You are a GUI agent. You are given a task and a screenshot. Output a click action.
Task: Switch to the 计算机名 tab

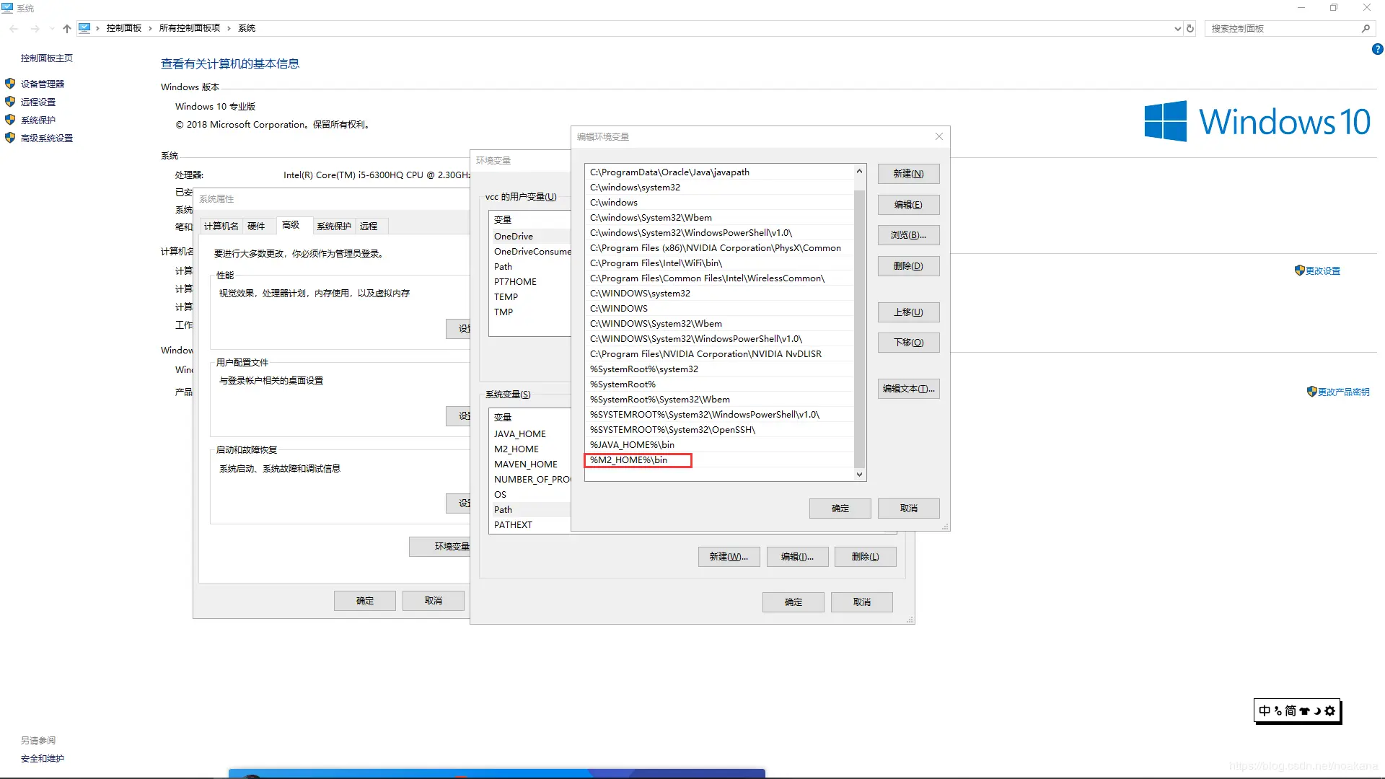point(221,226)
